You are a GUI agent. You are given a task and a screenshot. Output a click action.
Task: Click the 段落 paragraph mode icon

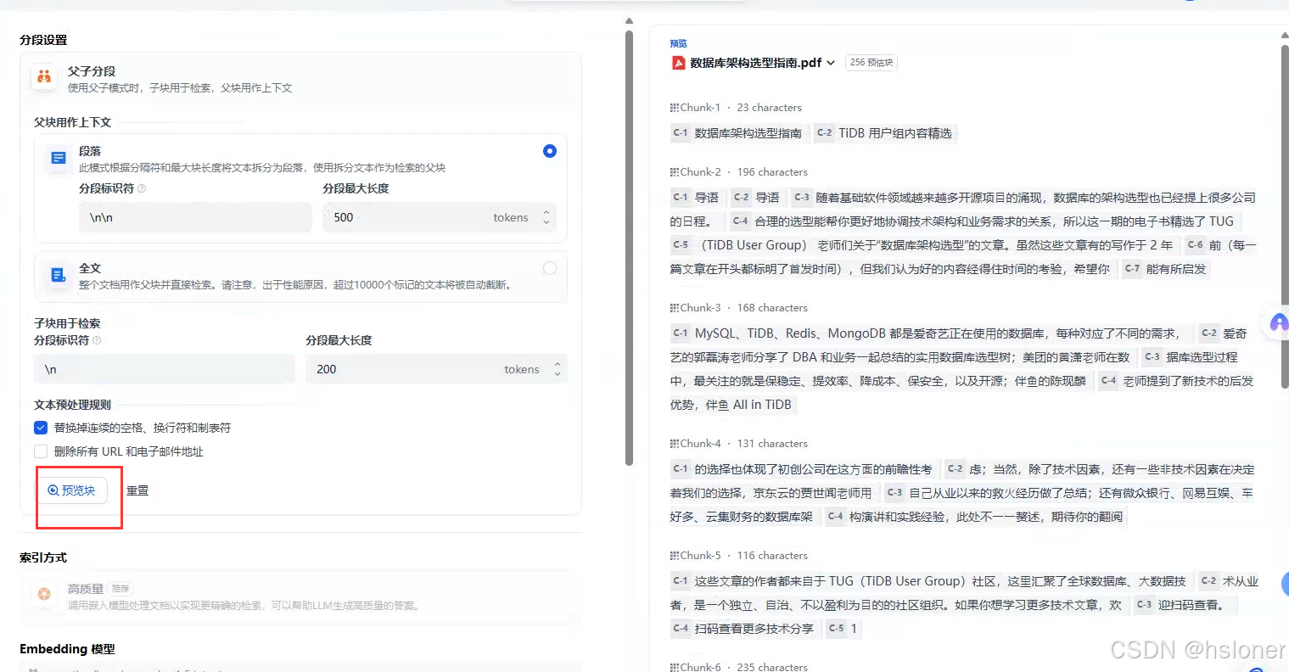59,159
